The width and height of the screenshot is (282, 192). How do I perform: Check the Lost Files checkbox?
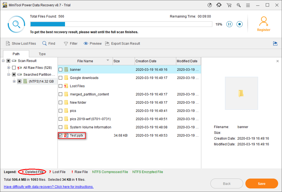pos(60,86)
